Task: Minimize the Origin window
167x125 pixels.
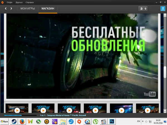Action: tap(156, 2)
